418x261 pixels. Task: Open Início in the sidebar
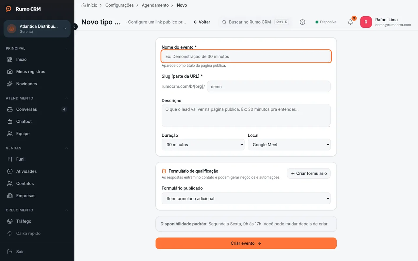pyautogui.click(x=37, y=59)
